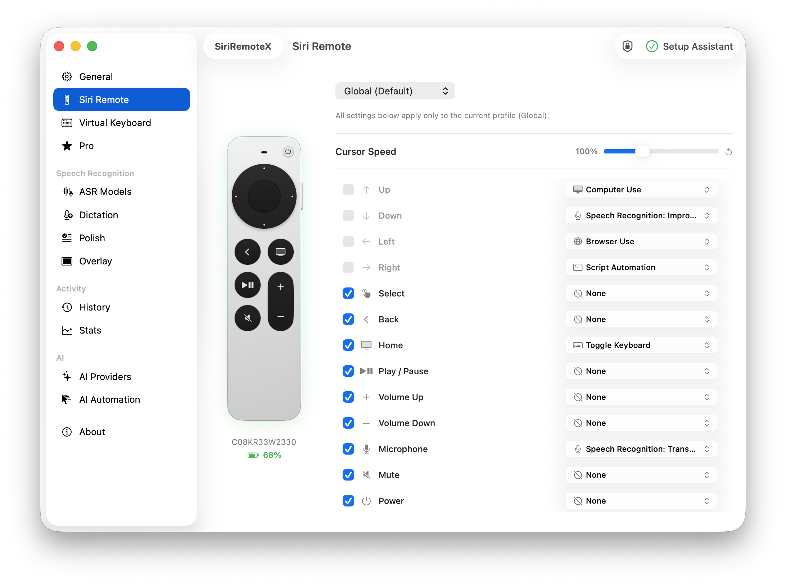Click the play/pause icon beside Play / Pause row
The width and height of the screenshot is (786, 585).
(366, 371)
